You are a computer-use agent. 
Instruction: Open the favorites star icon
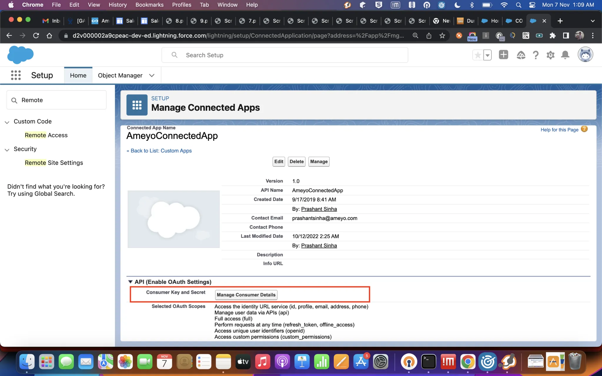tap(478, 55)
